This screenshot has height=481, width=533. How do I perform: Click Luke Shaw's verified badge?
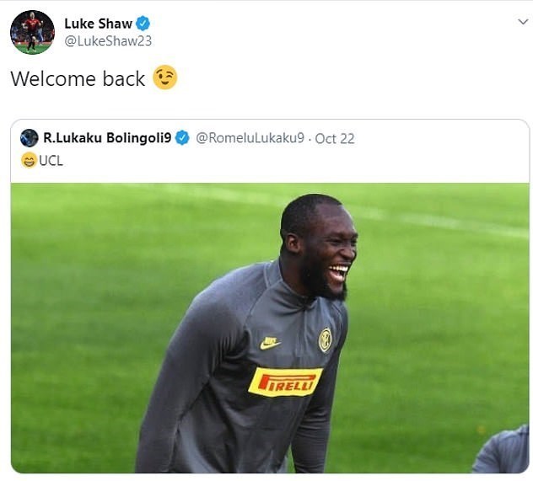coord(143,24)
